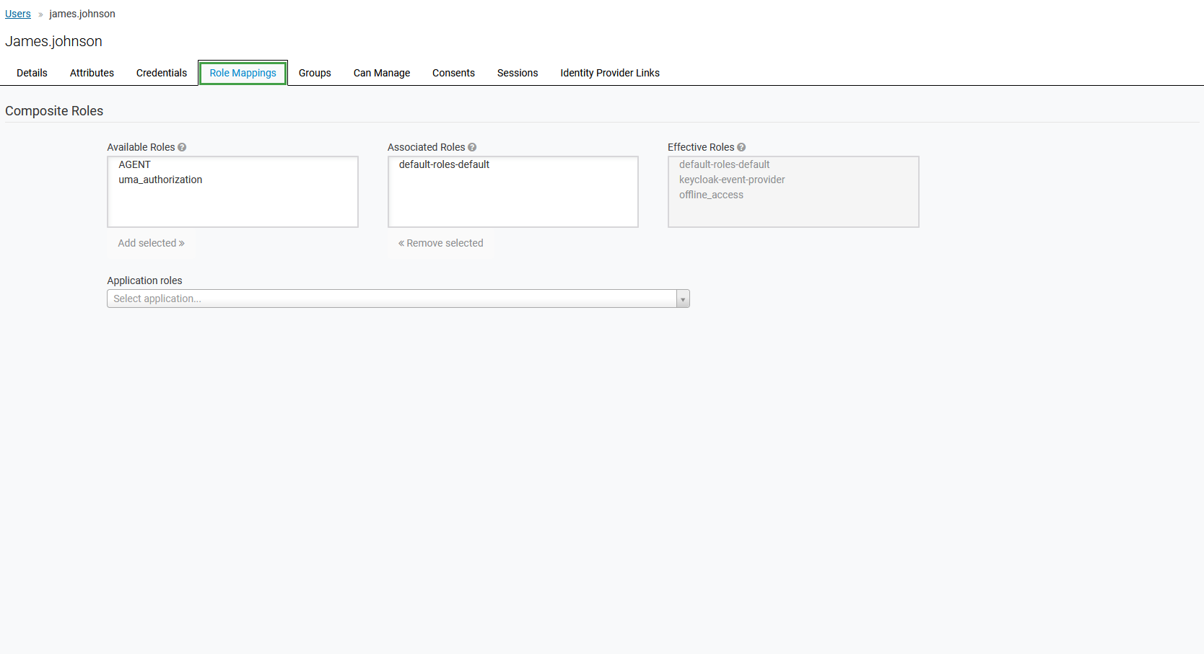Screen dimensions: 1204x654
Task: Click help icon next to Available Roles
Action: coord(182,147)
